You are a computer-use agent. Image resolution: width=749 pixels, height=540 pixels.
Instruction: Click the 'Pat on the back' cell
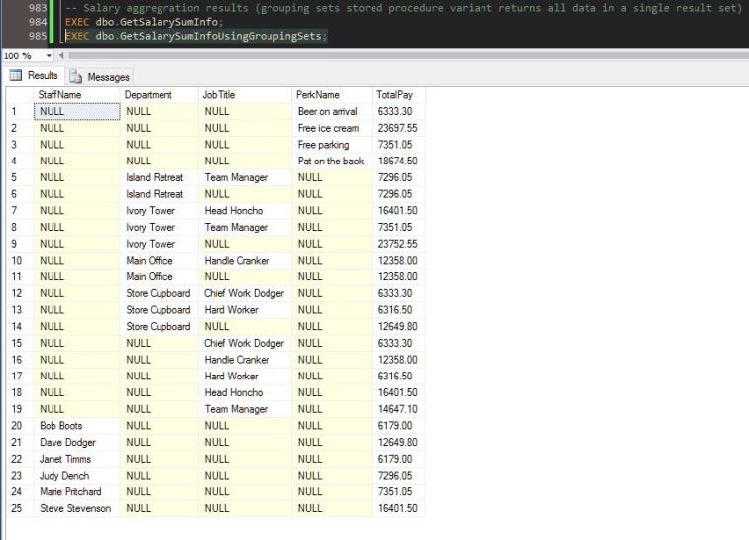click(x=332, y=162)
